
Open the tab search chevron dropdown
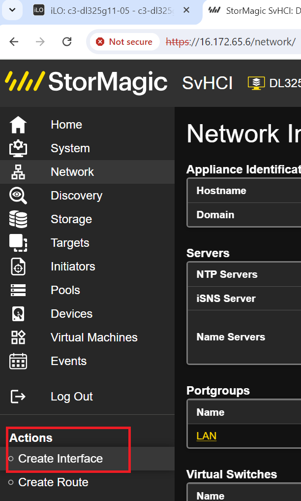coord(12,10)
